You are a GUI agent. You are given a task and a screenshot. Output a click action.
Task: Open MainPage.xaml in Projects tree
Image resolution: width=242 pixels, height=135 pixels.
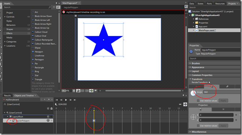coord(207,30)
